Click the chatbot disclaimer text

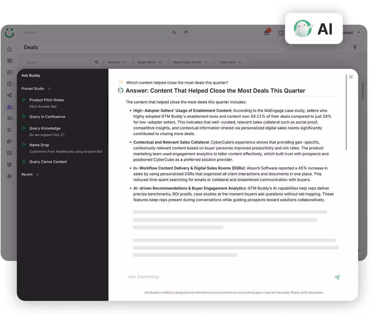pos(234,293)
